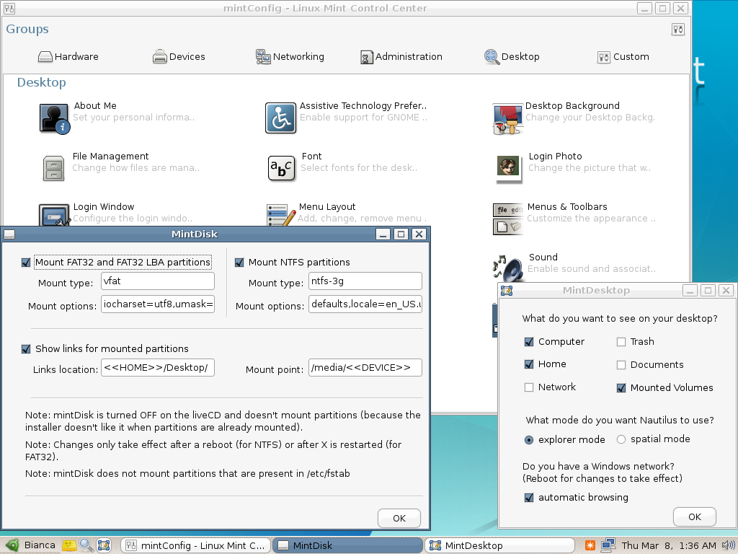The width and height of the screenshot is (738, 554).
Task: Open the Menus & Toolbars icon
Action: (x=508, y=219)
